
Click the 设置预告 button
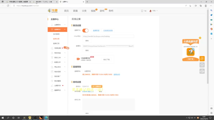(87, 71)
